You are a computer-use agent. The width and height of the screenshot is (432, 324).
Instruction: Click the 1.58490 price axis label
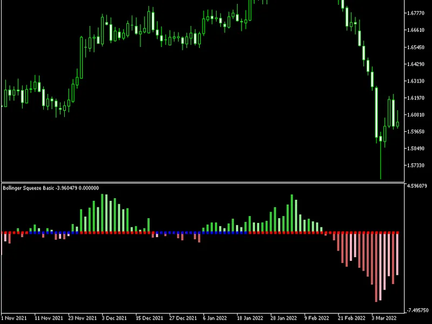tap(416, 148)
